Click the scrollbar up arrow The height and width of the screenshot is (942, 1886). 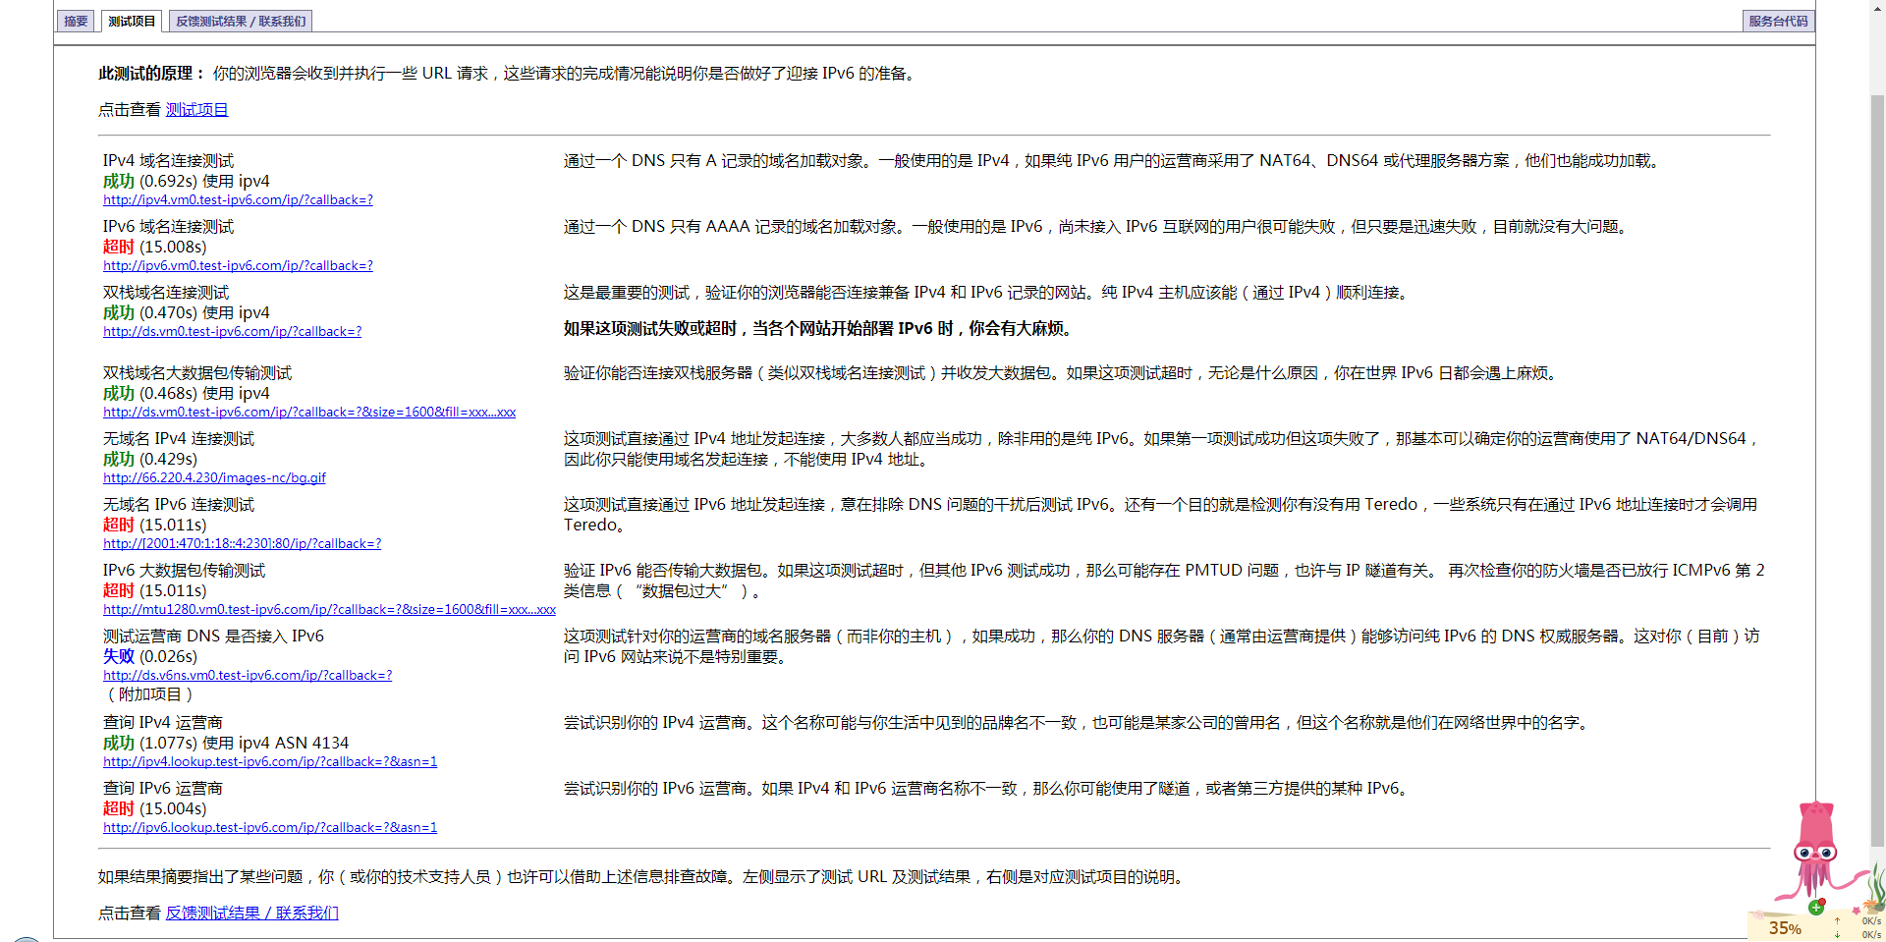1877,9
